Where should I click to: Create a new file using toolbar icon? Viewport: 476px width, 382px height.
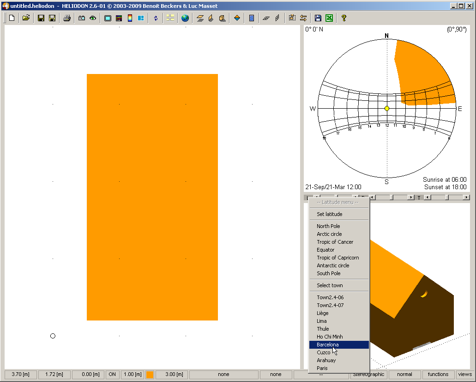click(12, 18)
